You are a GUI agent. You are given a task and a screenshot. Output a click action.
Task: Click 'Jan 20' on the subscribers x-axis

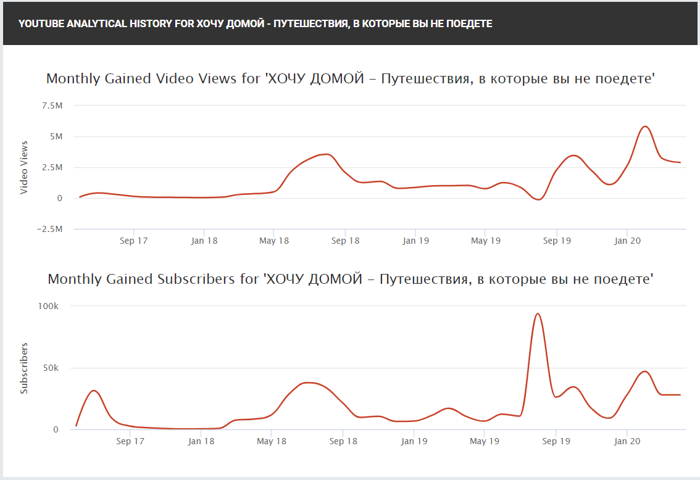(627, 441)
